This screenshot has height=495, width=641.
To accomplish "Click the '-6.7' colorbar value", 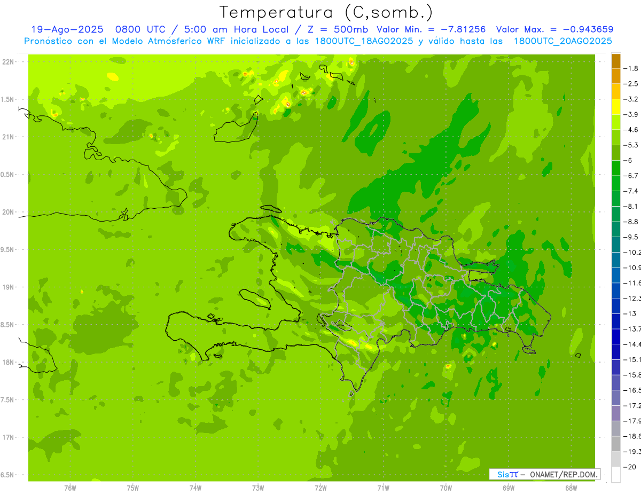I will (x=631, y=176).
